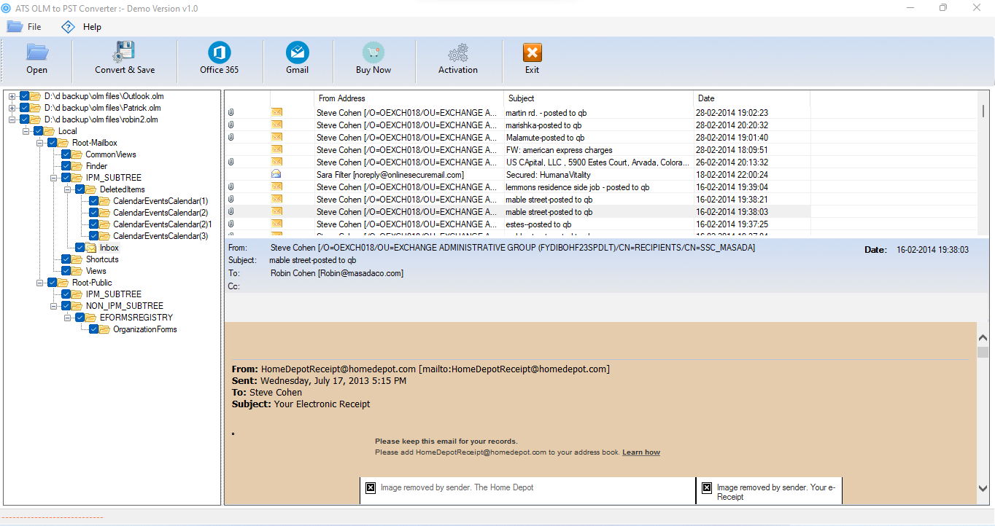Click the File menu folder icon
Viewport: 995px width, 526px height.
point(15,27)
